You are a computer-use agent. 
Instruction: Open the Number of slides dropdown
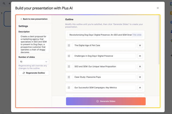pos(34,62)
